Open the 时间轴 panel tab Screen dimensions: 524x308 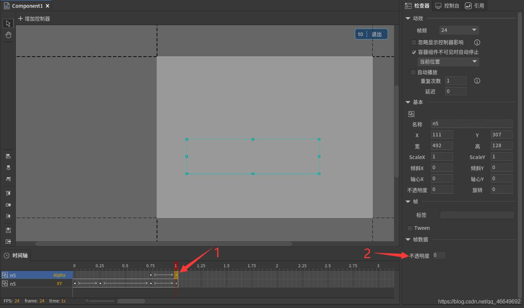16,255
